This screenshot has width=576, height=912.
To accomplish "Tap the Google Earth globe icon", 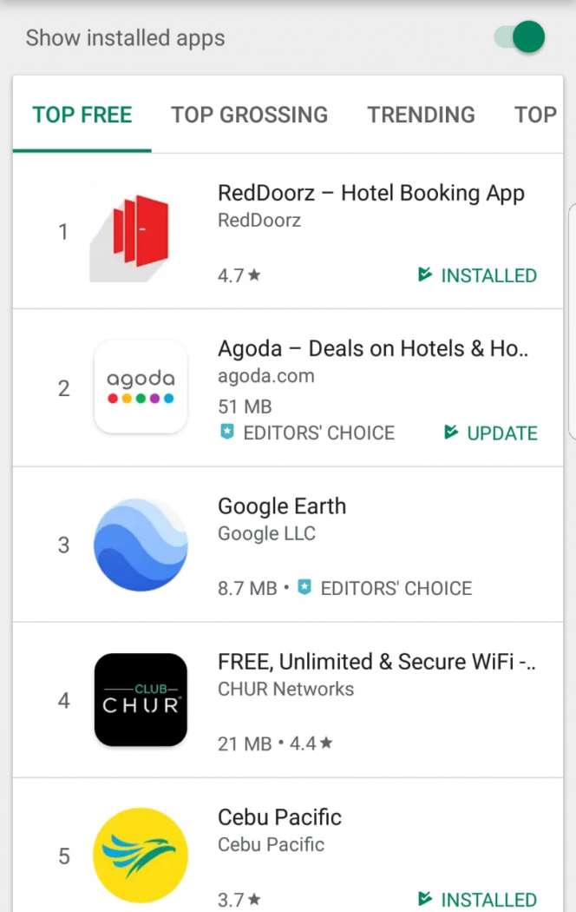I will tap(141, 545).
